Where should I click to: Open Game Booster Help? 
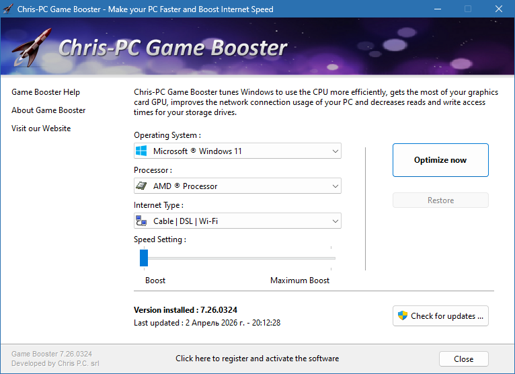point(46,92)
